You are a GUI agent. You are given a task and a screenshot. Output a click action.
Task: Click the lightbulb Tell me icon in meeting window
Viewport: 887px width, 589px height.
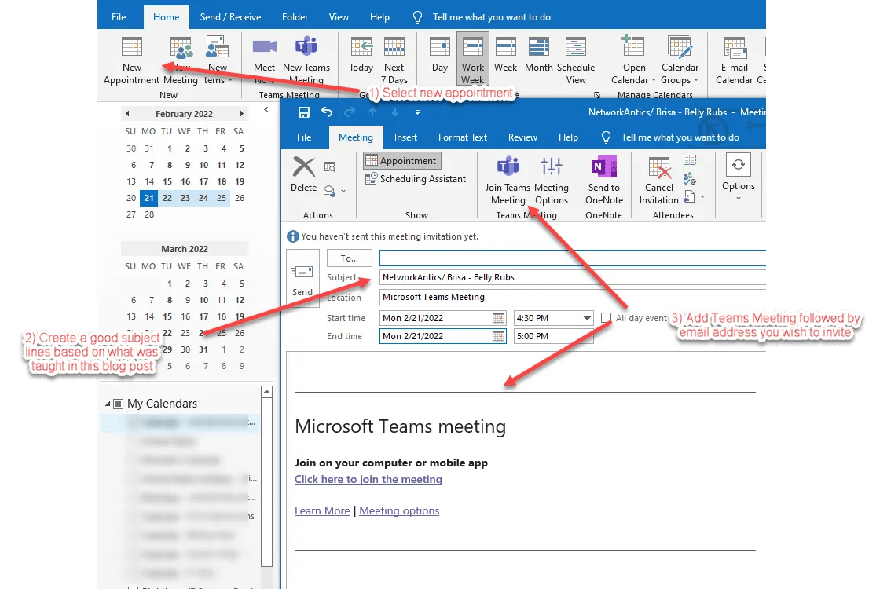[x=606, y=137]
